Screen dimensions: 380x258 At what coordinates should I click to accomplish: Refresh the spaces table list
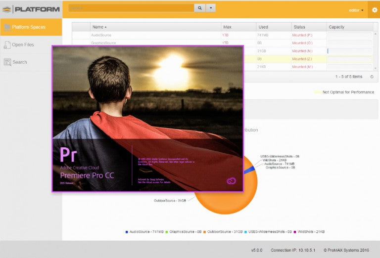372,77
